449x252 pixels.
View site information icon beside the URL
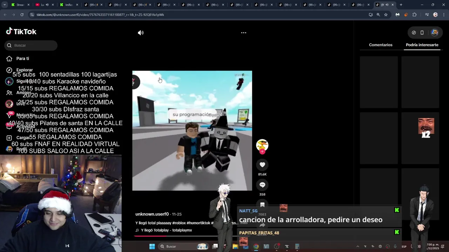[32, 15]
